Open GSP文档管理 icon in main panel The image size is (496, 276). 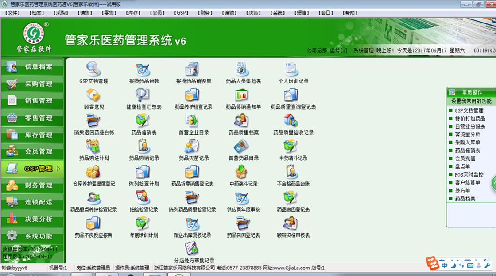(x=93, y=69)
